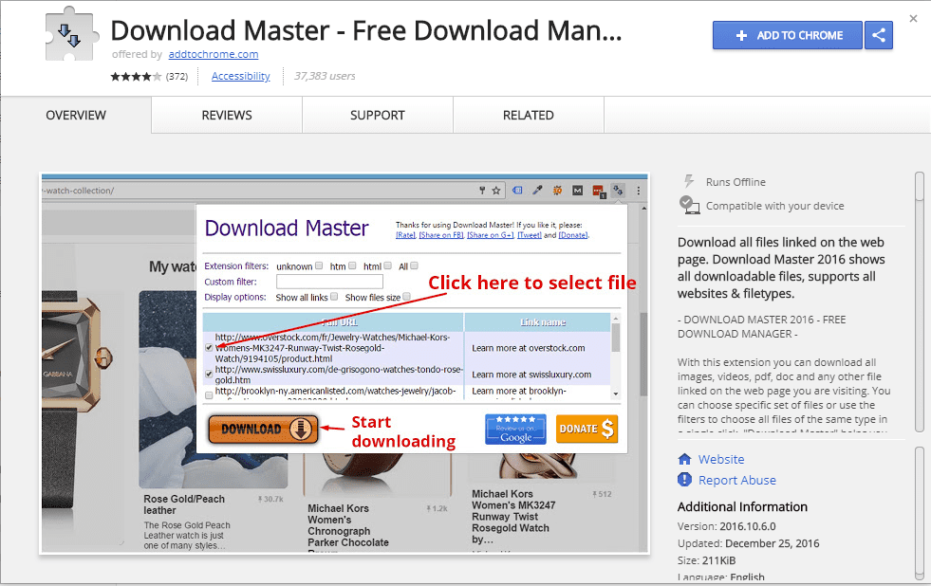Click the "Learn more at overstock.com" cell

(x=529, y=348)
